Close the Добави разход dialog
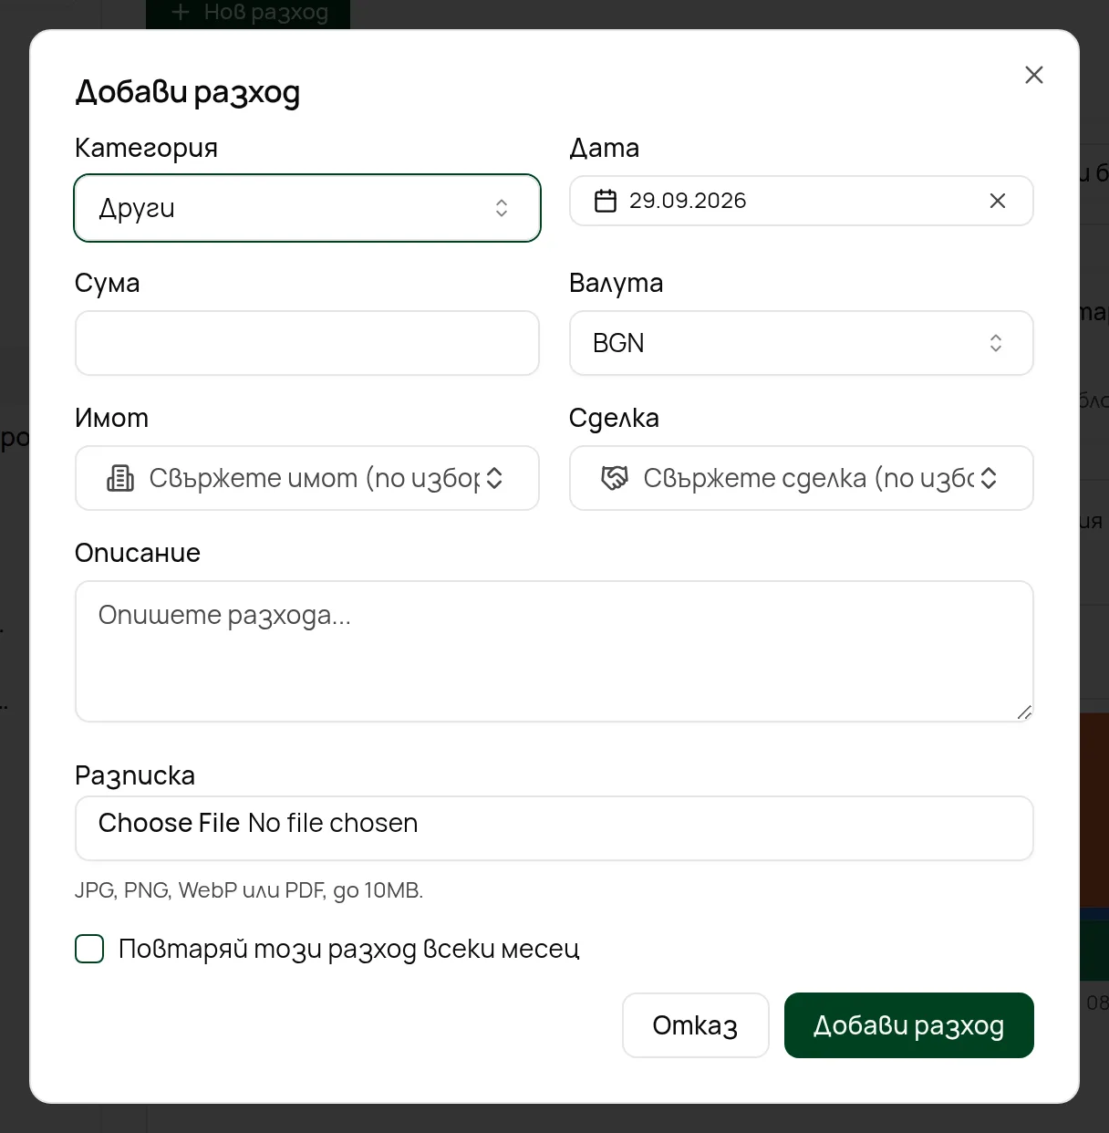The image size is (1109, 1133). click(1033, 75)
